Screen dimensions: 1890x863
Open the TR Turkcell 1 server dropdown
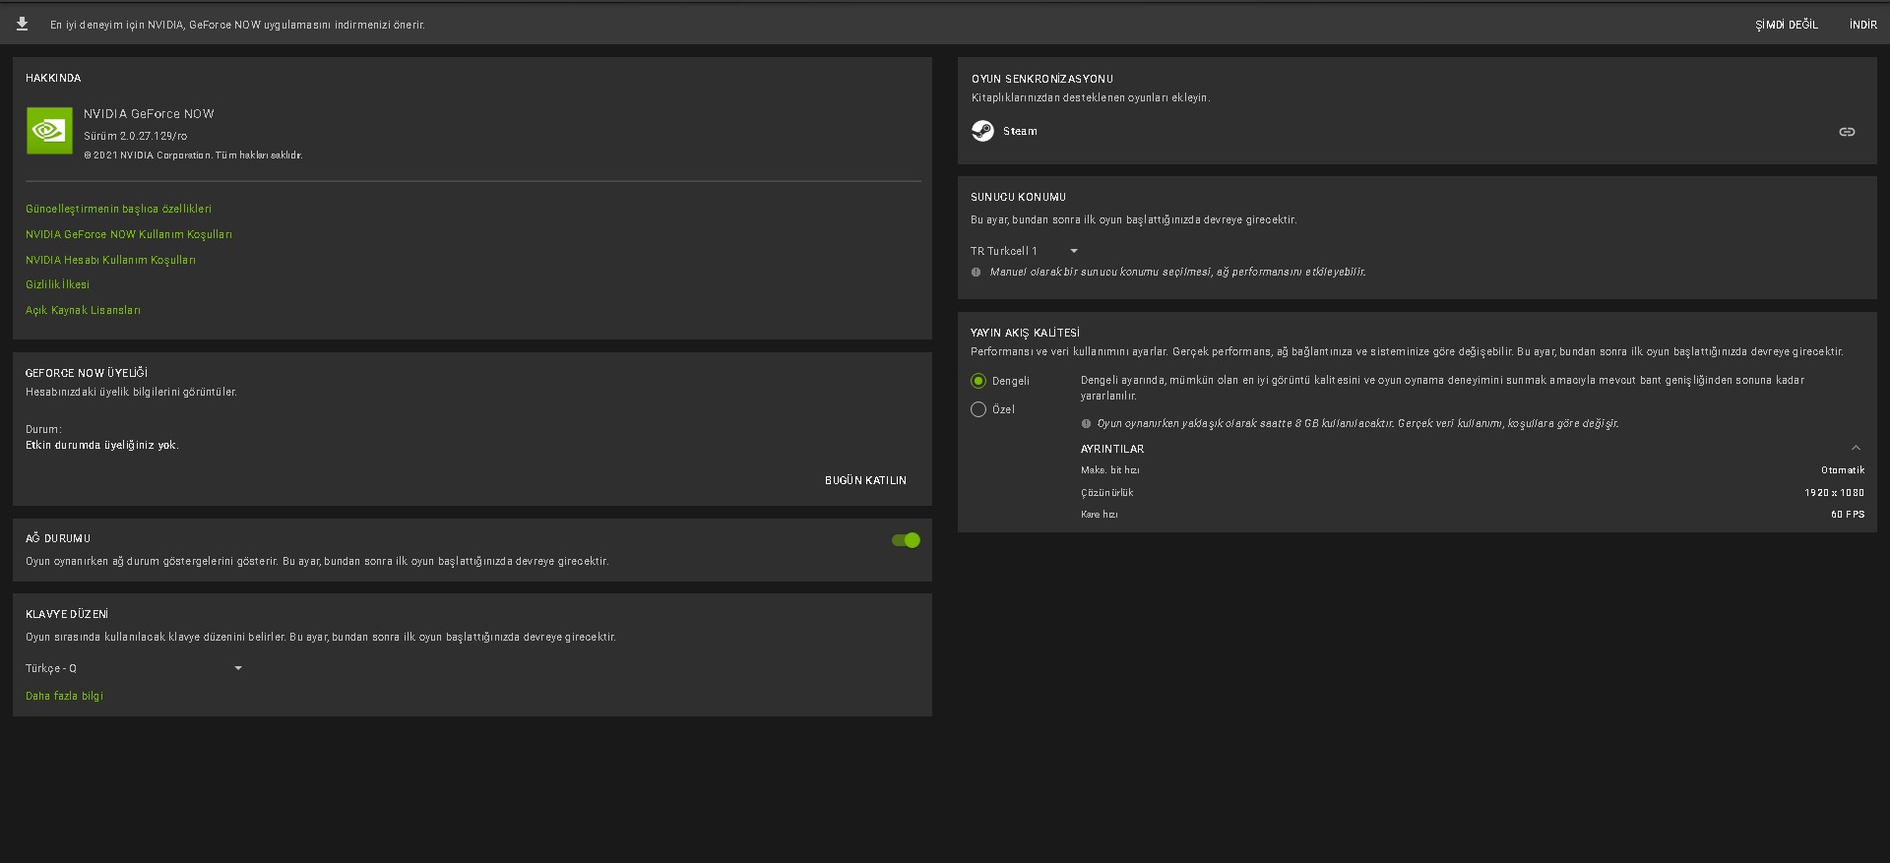[1025, 251]
